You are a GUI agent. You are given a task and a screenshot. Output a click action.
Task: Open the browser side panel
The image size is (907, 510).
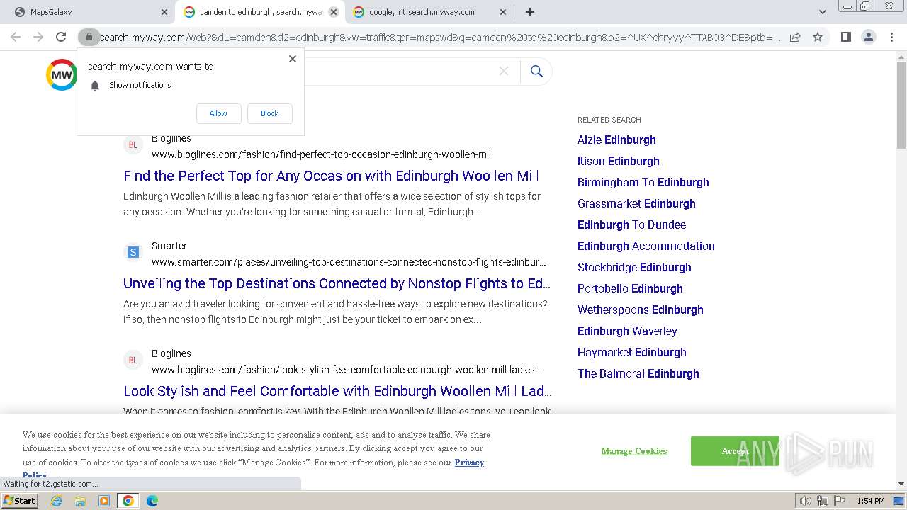pos(845,37)
